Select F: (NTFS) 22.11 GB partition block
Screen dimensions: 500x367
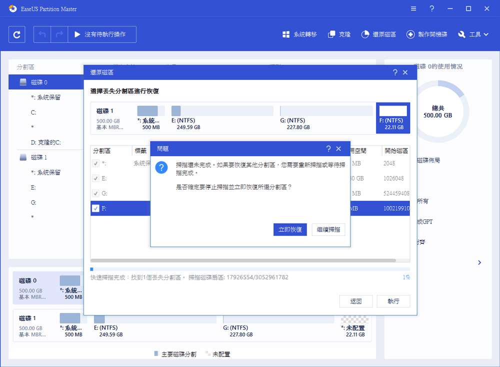tap(393, 117)
